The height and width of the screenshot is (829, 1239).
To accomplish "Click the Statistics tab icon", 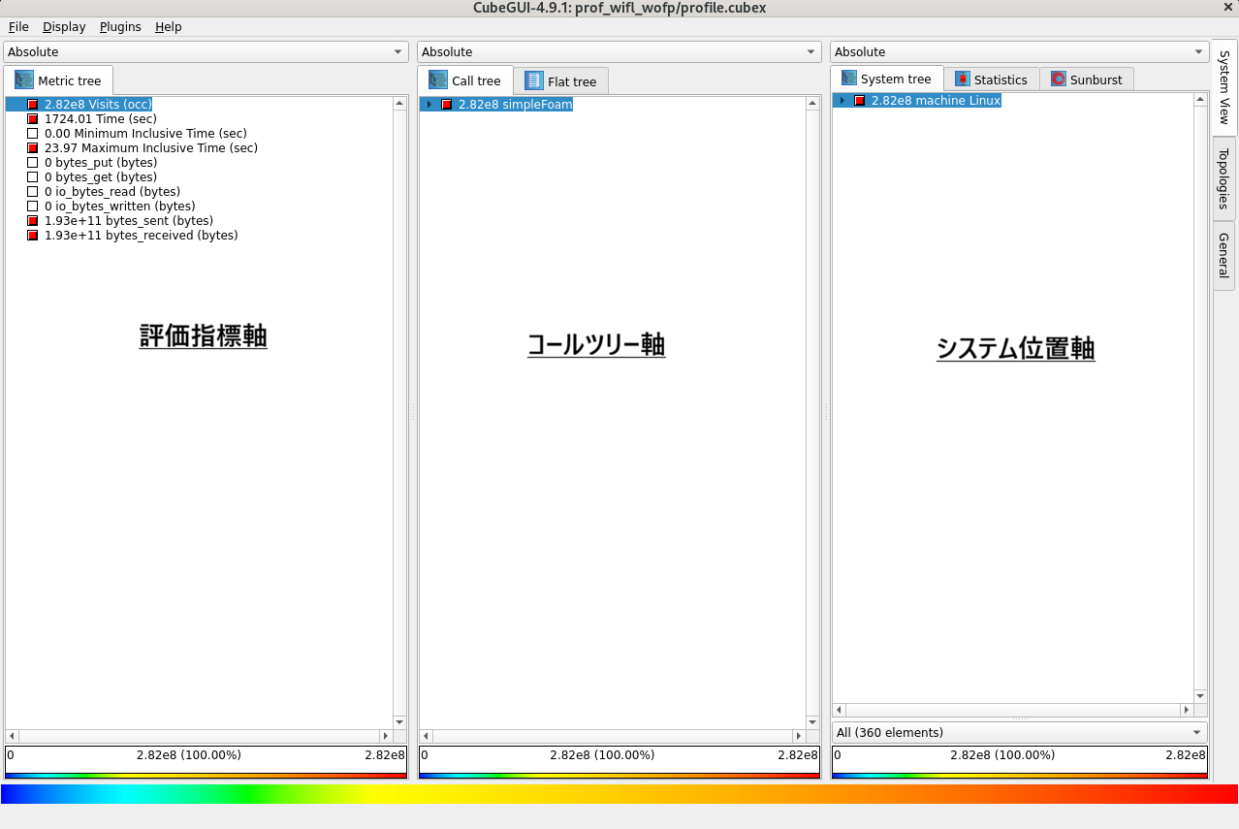I will (x=962, y=80).
